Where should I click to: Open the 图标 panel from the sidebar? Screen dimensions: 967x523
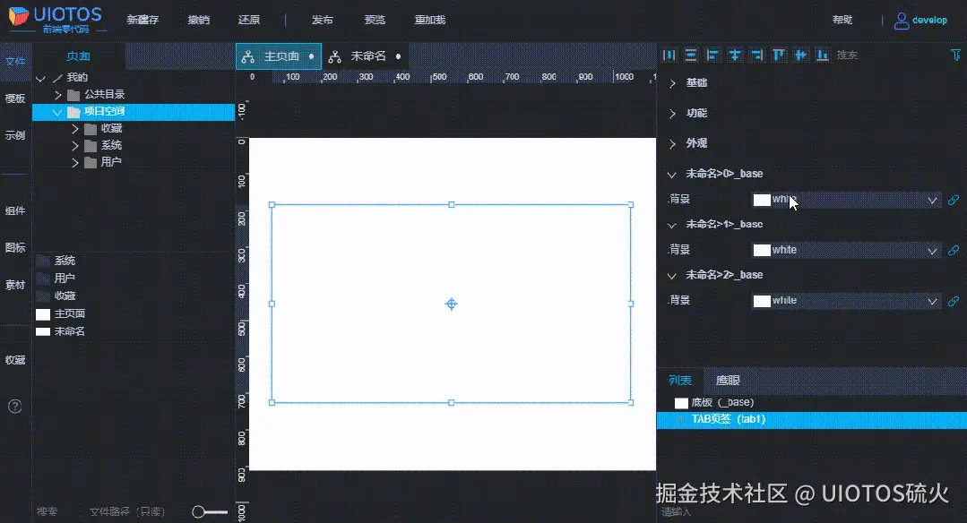(14, 247)
